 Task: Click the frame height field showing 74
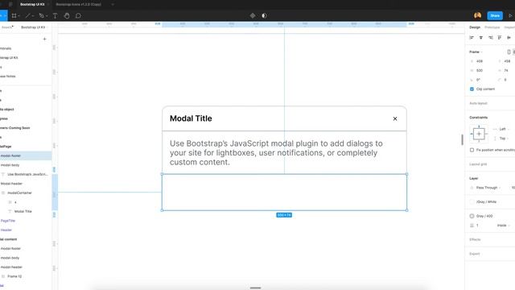(506, 71)
